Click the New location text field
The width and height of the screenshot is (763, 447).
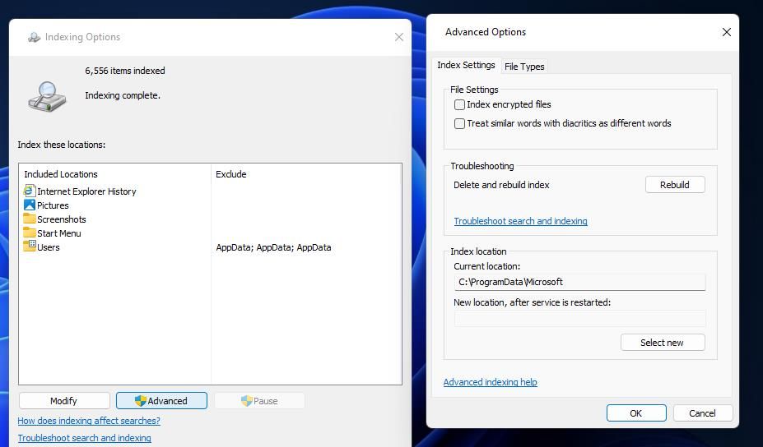pos(579,318)
